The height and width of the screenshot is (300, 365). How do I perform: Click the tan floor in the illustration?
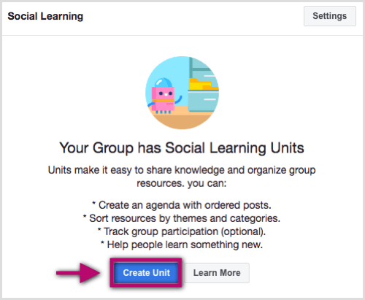182,120
